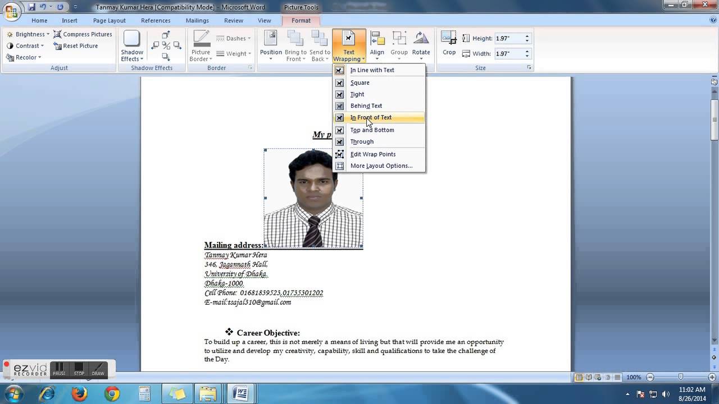Viewport: 719px width, 404px height.
Task: Switch to Web Layout view
Action: (597, 378)
